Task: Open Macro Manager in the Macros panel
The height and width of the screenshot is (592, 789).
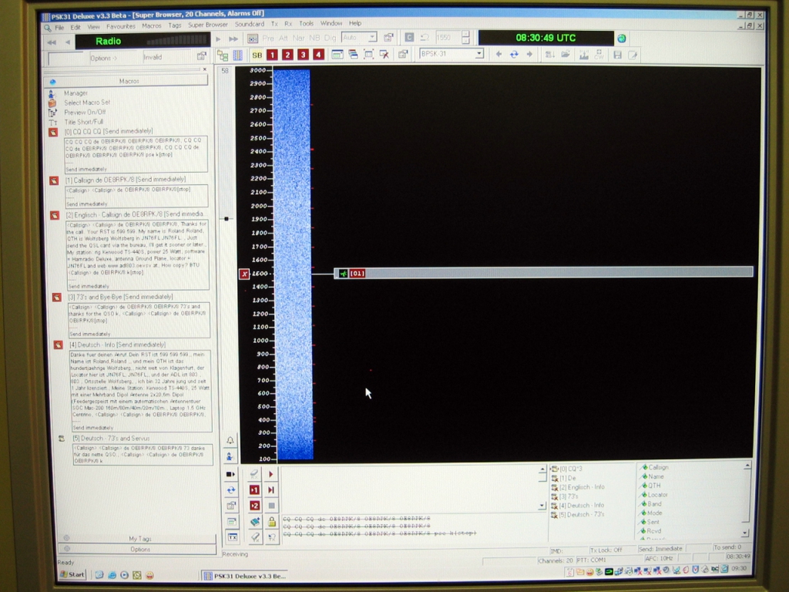Action: (x=76, y=93)
